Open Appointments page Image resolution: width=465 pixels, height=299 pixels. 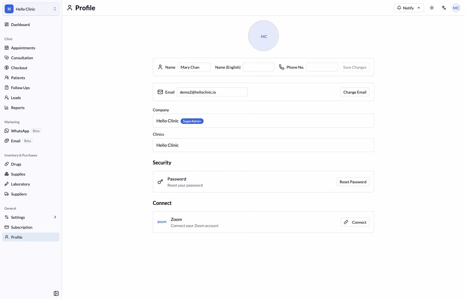click(31, 48)
